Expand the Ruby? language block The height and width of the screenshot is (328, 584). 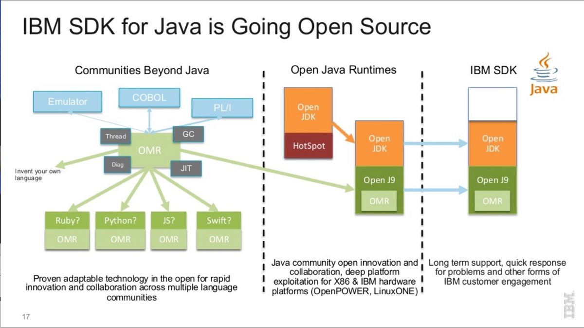coord(67,221)
